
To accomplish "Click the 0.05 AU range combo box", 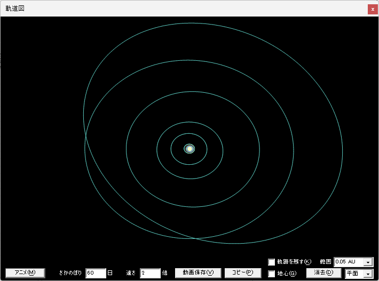I will tap(353, 262).
